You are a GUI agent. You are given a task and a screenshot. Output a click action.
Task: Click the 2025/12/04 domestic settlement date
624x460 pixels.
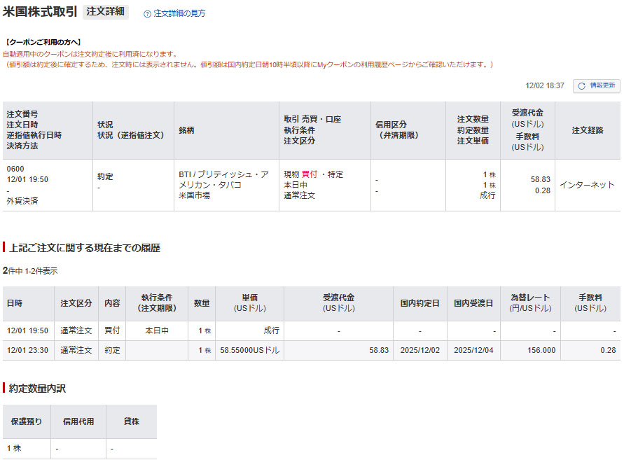pyautogui.click(x=473, y=350)
